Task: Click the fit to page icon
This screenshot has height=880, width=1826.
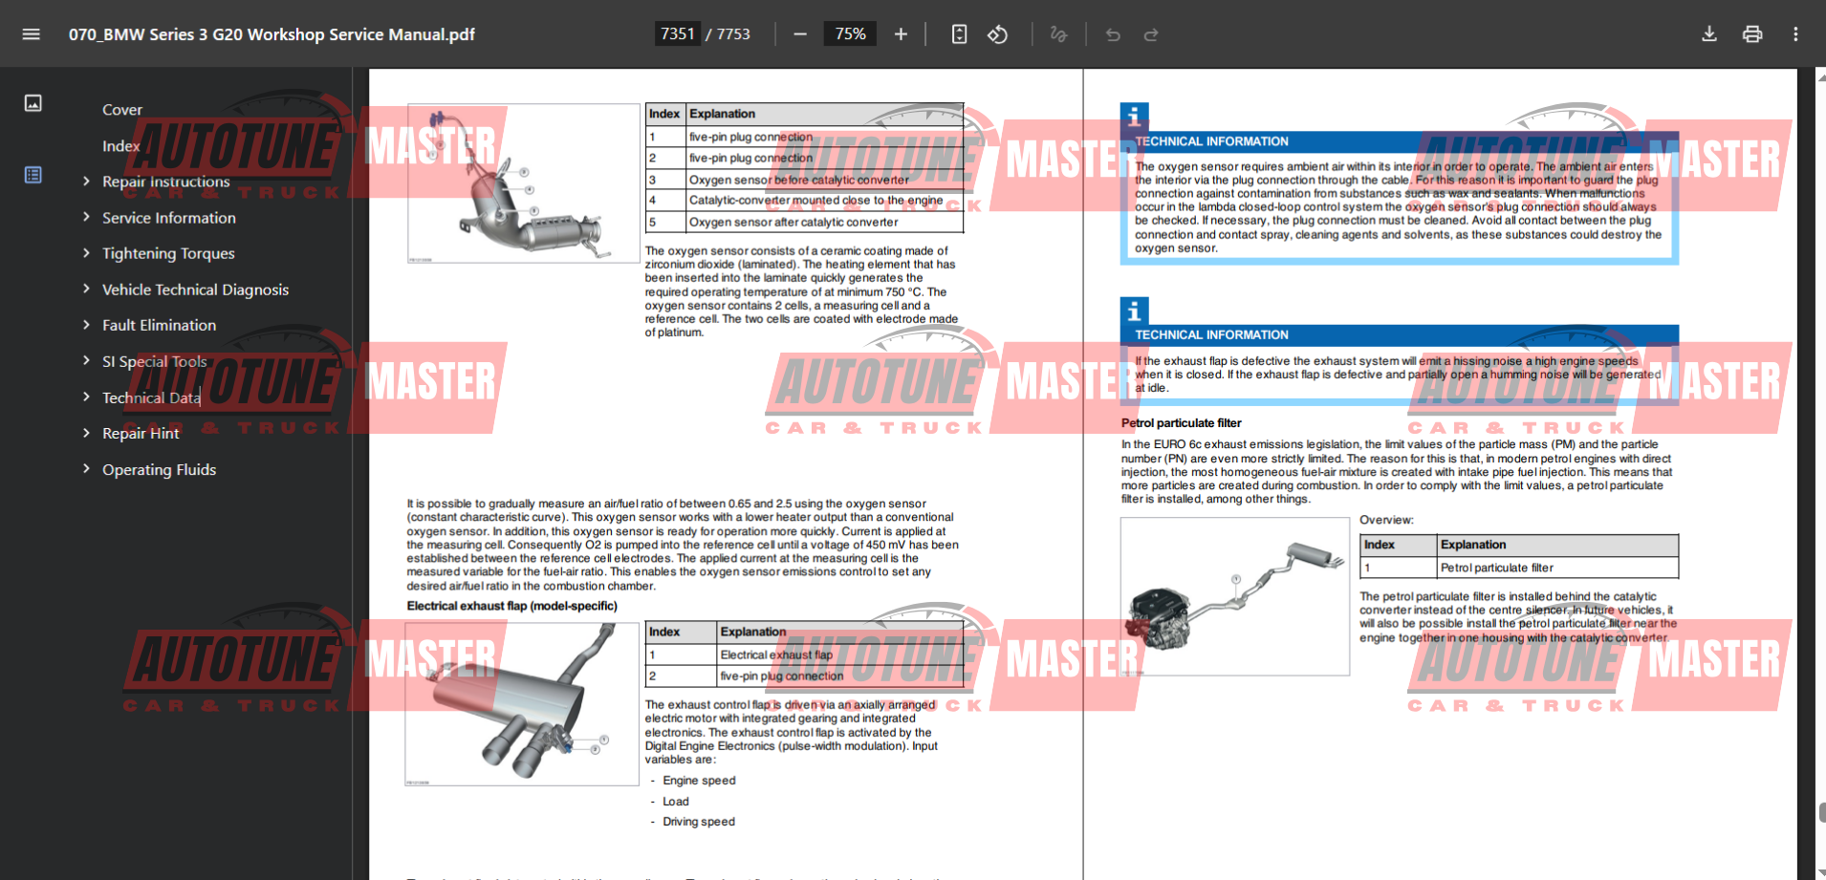Action: click(959, 34)
